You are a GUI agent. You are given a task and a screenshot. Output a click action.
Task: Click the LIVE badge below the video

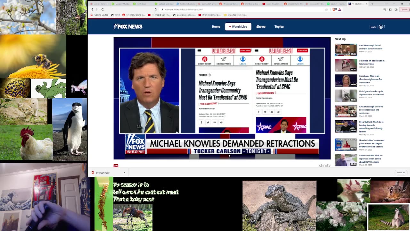tap(116, 166)
